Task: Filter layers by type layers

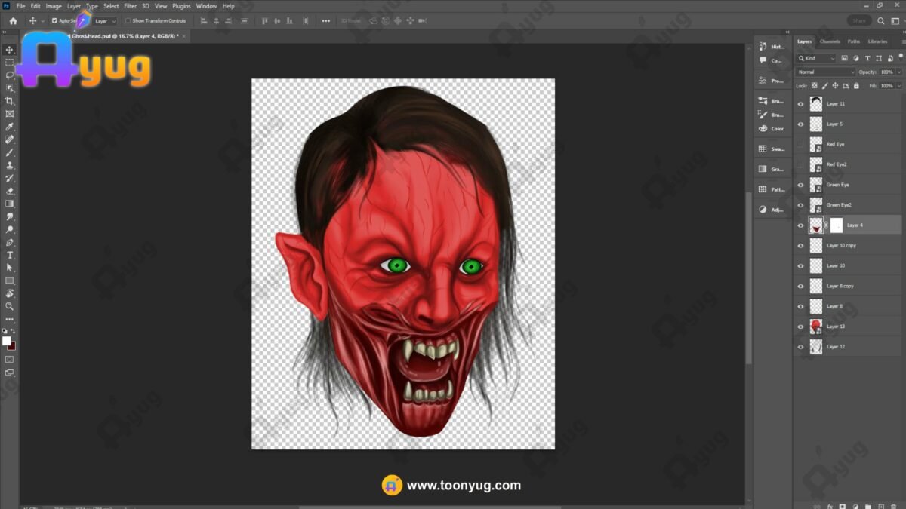Action: tap(867, 58)
